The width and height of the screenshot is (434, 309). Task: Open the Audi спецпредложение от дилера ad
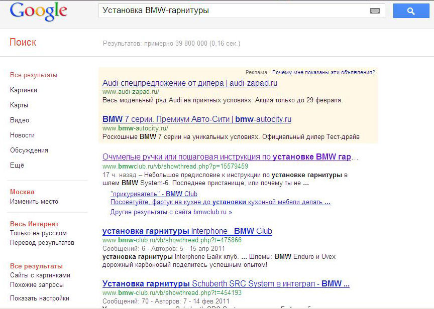tap(190, 83)
